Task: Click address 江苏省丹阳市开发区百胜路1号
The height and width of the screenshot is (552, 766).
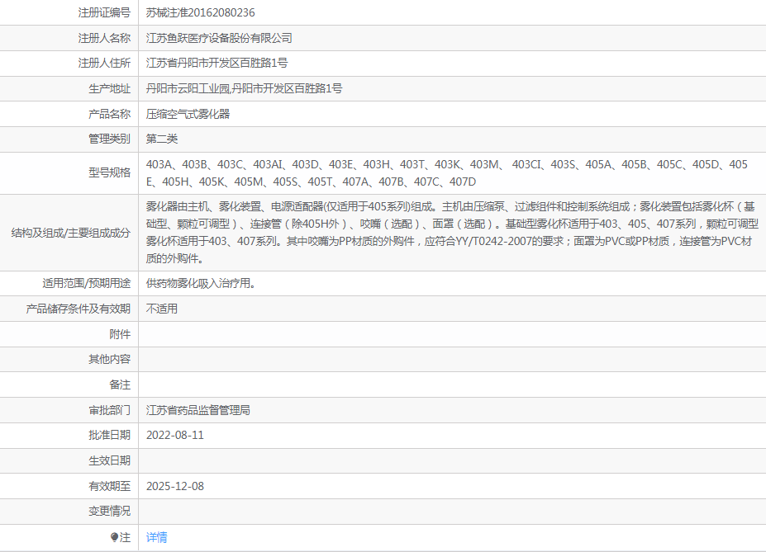Action: click(216, 63)
